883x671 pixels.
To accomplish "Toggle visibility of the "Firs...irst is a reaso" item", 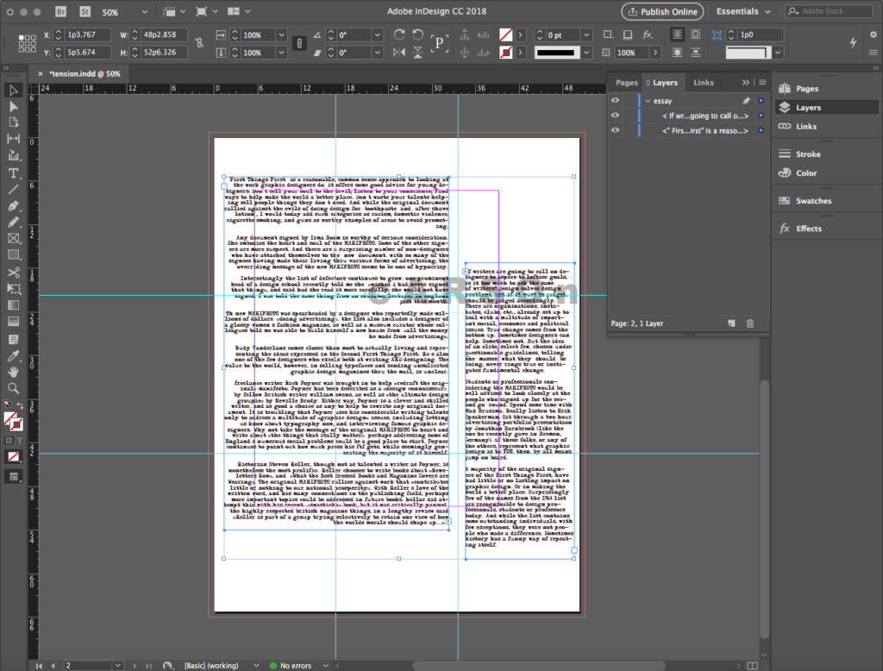I will (616, 130).
